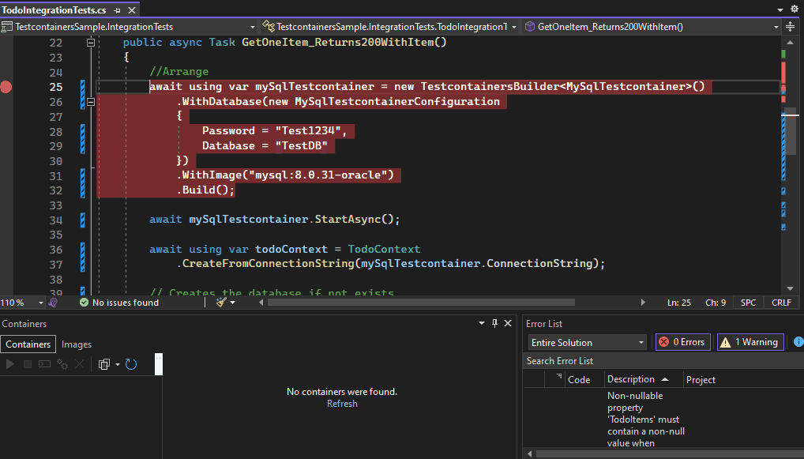Click the Search Error List field
Screen dimensions: 804x459
(x=663, y=361)
